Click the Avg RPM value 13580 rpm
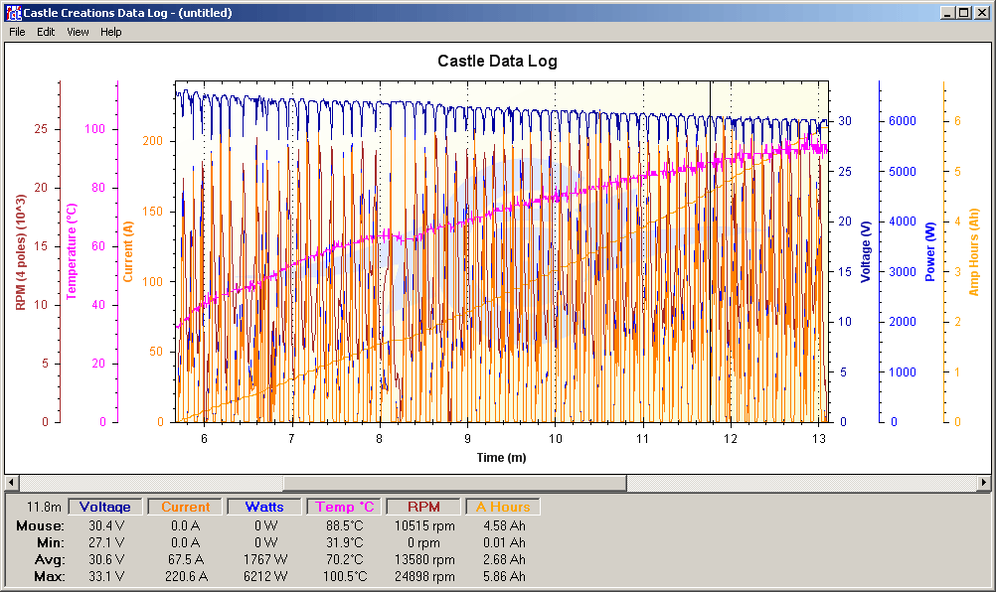The height and width of the screenshot is (592, 996). click(425, 559)
